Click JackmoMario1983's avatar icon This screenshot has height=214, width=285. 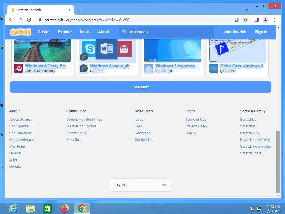pyautogui.click(x=18, y=69)
